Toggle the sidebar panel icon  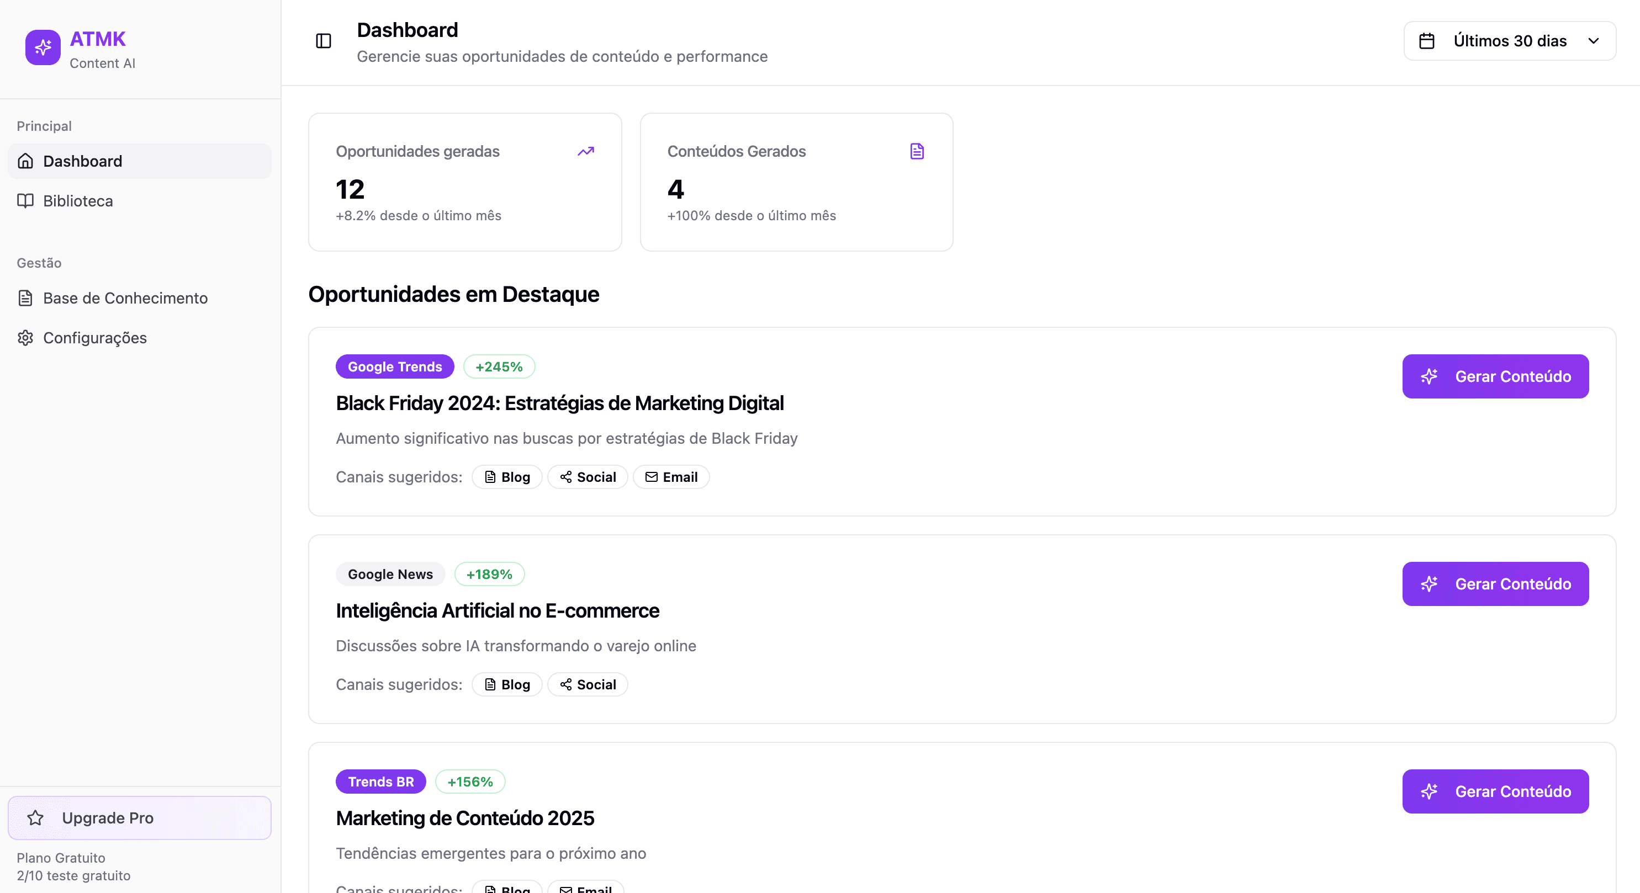tap(324, 41)
